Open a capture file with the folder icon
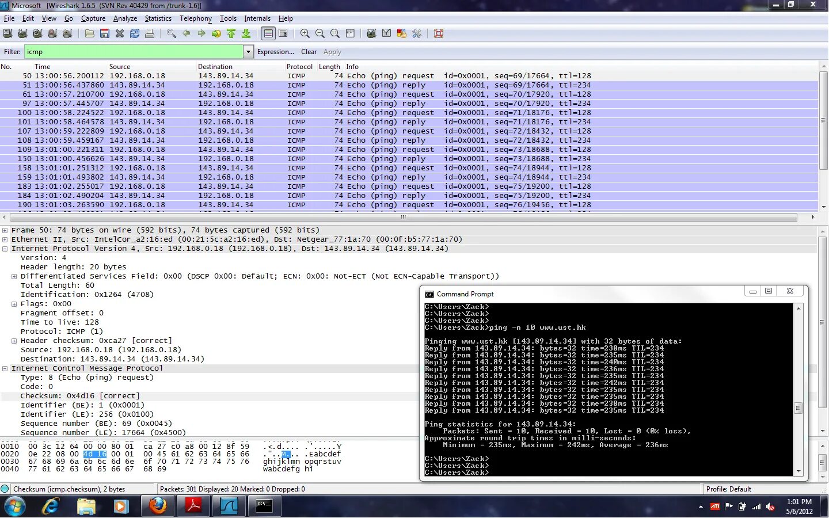The image size is (829, 518). pyautogui.click(x=90, y=33)
